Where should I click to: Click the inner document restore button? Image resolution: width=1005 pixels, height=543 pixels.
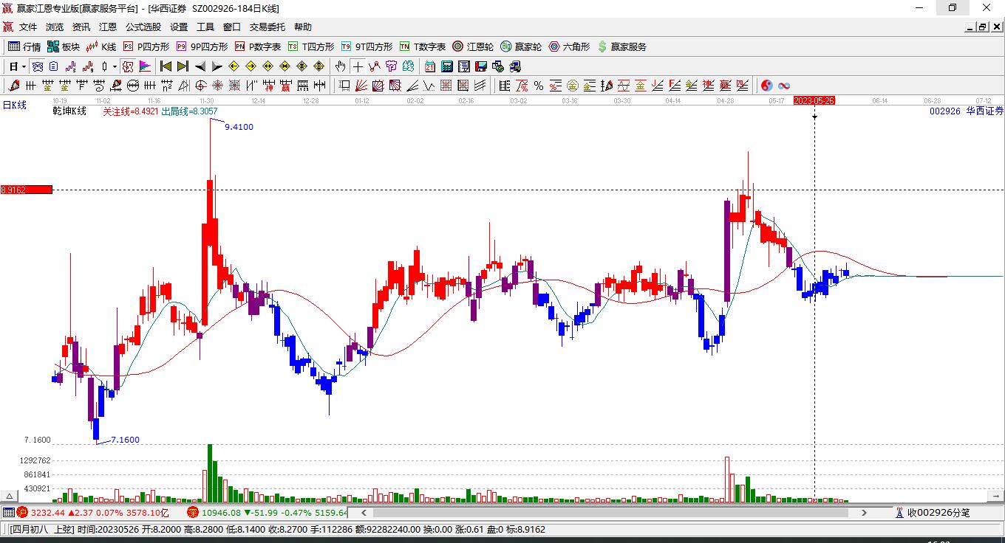[982, 27]
